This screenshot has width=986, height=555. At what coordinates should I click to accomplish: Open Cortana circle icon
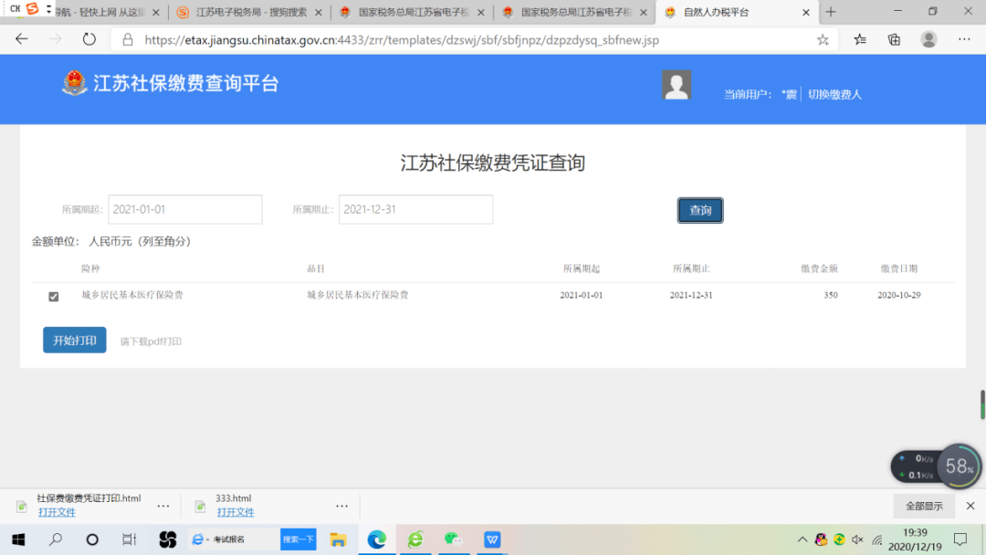click(92, 539)
